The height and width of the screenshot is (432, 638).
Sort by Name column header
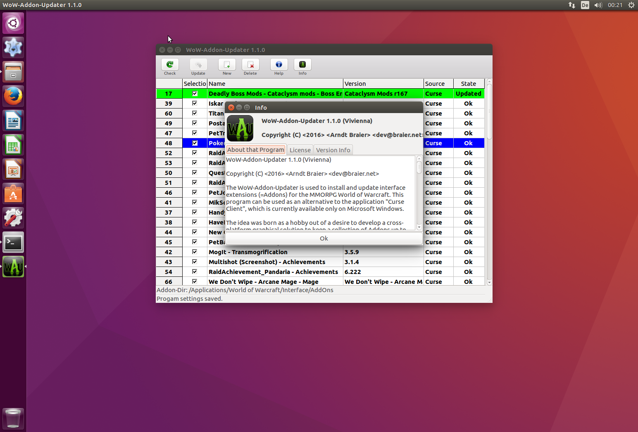[x=275, y=84]
